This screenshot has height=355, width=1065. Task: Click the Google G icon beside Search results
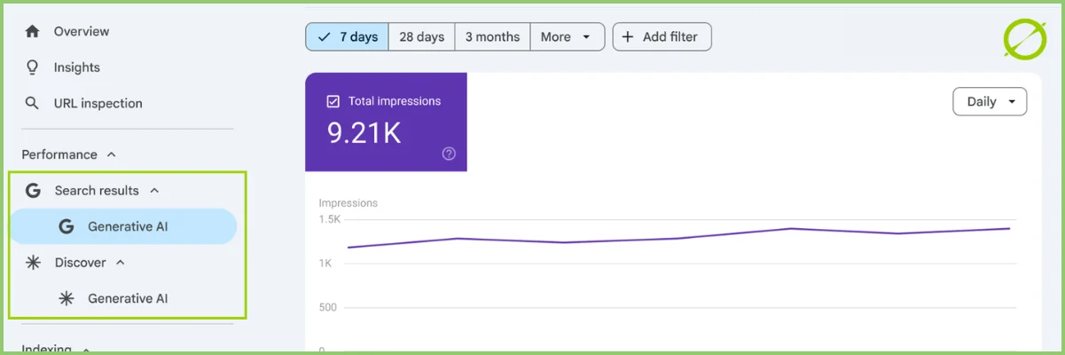(33, 190)
